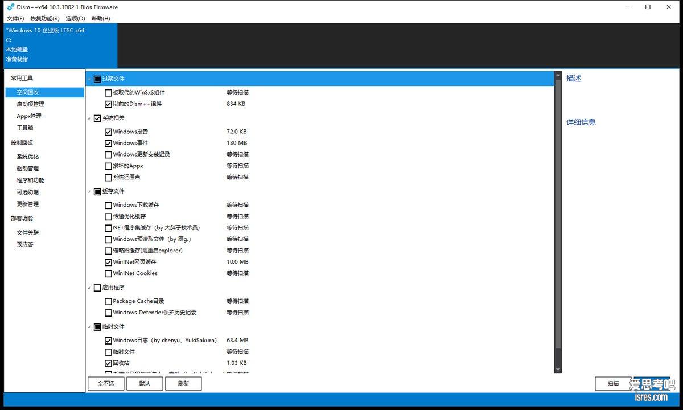The image size is (683, 410).
Task: Click the 1.03 KB size value
Action: [x=237, y=363]
